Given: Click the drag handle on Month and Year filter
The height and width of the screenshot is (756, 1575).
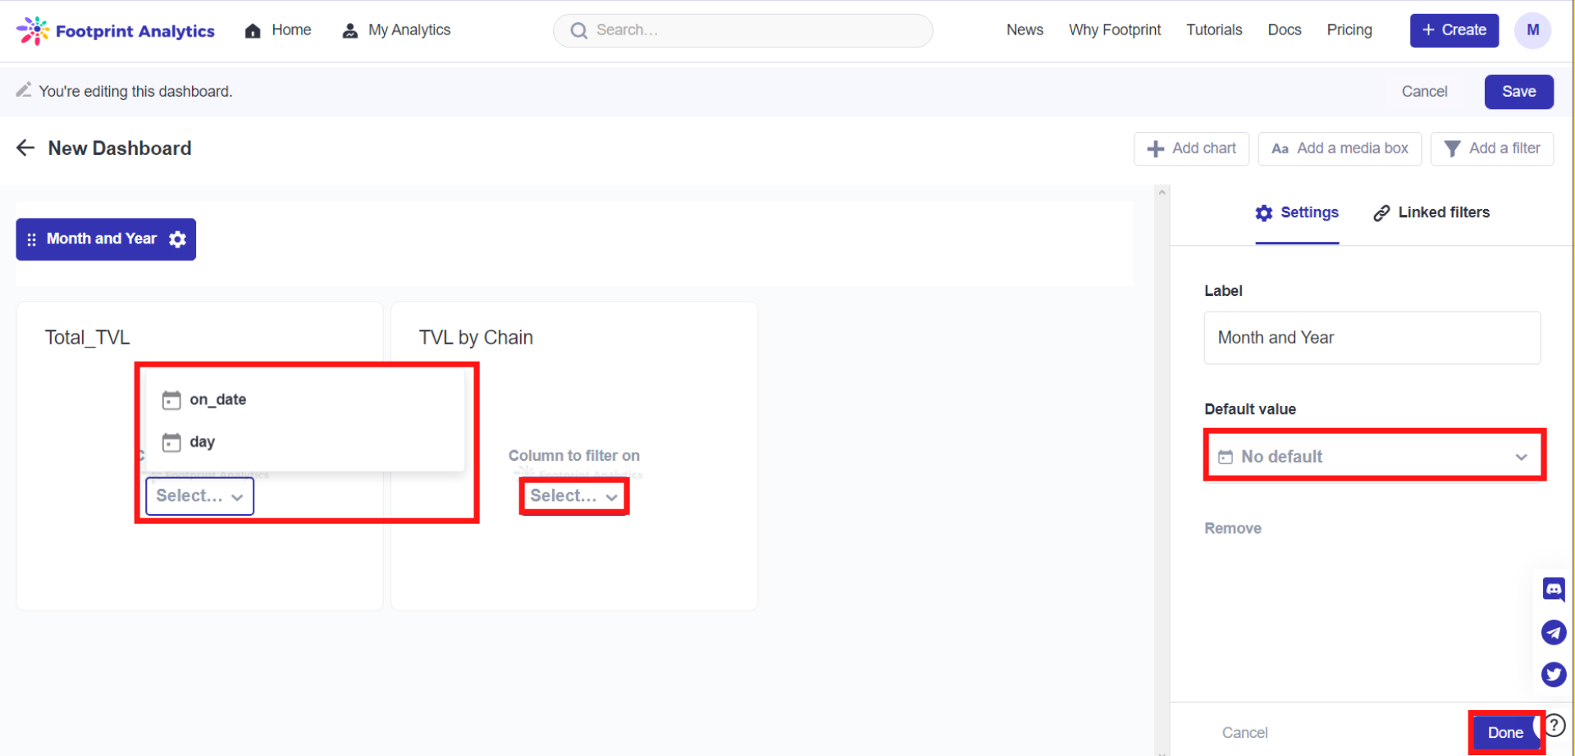Looking at the screenshot, I should click(31, 239).
